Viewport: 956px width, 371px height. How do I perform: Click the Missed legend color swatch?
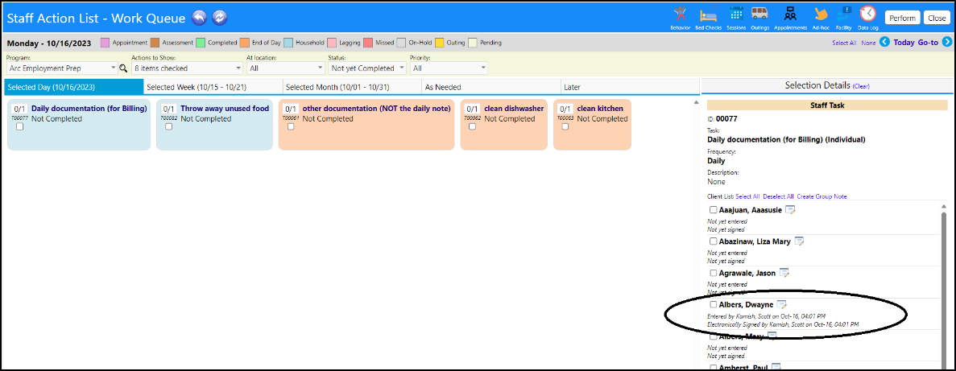tap(367, 43)
